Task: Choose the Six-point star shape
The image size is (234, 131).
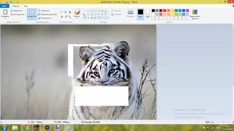Action: tap(95, 18)
